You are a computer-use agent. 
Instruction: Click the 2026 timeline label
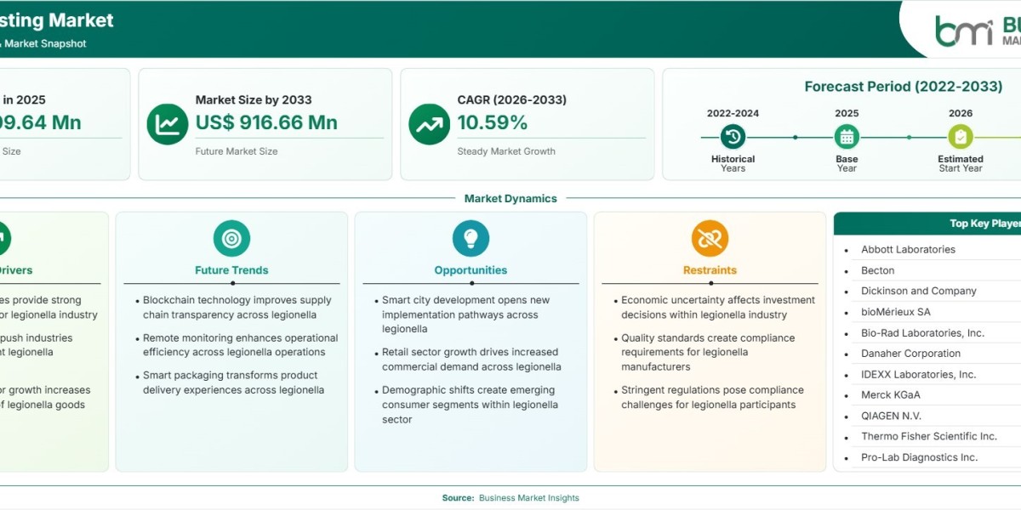[961, 113]
